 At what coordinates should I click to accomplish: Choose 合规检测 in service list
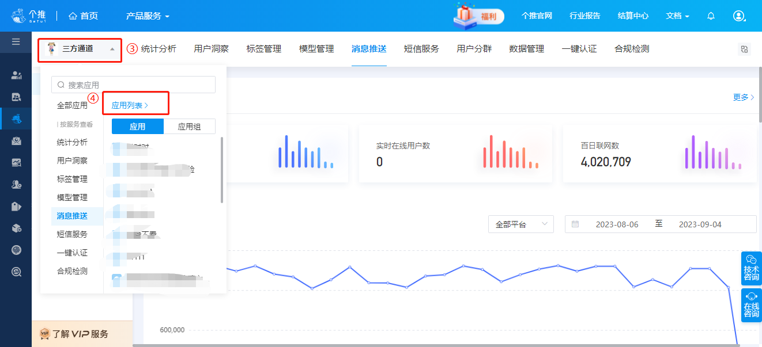coord(72,271)
